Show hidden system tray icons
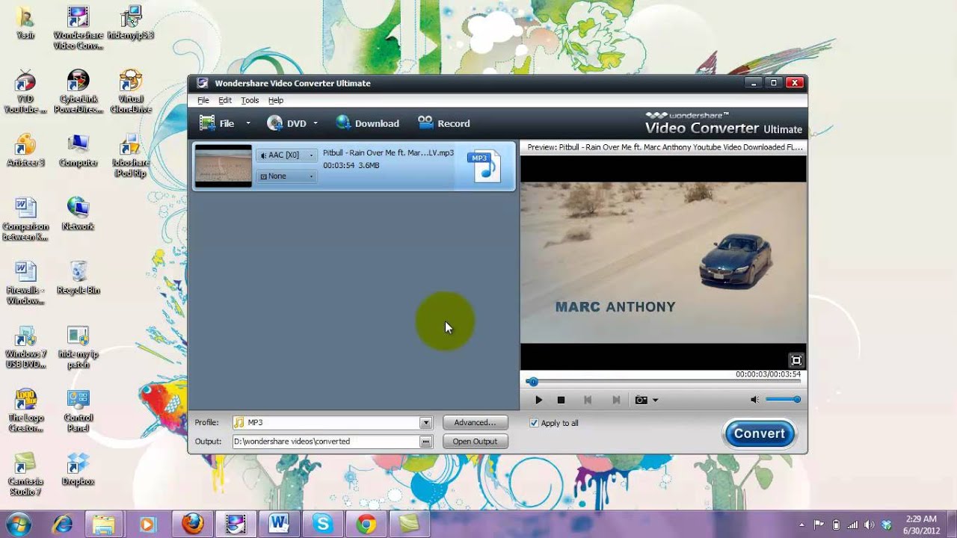The image size is (957, 538). pyautogui.click(x=801, y=525)
